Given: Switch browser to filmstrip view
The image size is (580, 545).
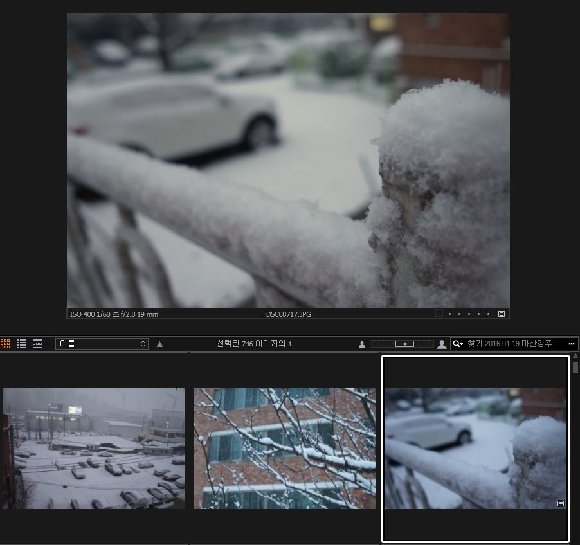Looking at the screenshot, I should tap(37, 344).
